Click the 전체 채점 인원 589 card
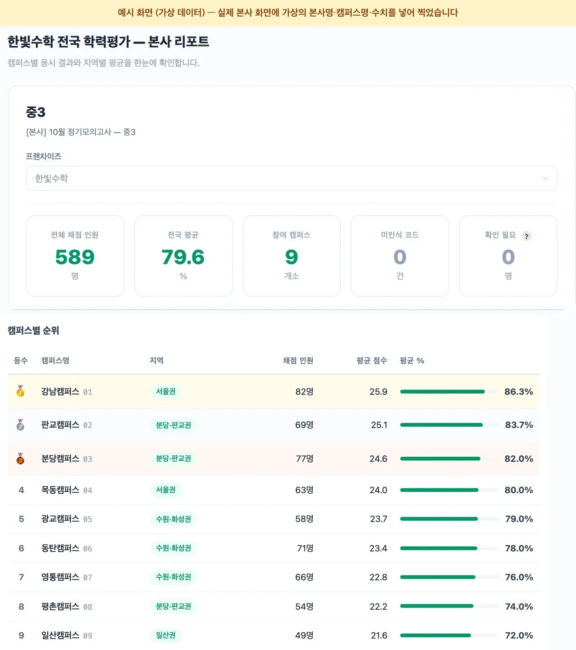576x650 pixels. 75,256
